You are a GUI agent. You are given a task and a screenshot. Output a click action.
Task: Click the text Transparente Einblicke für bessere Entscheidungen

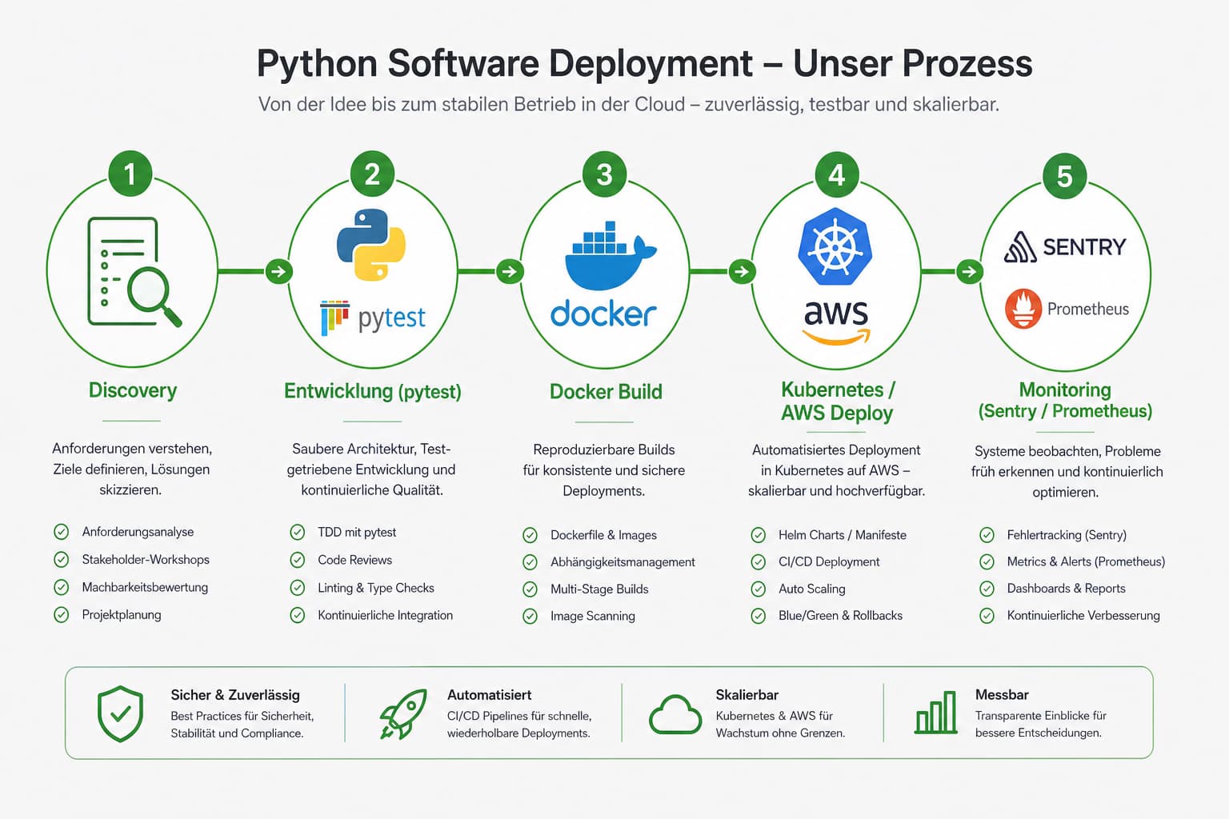(1040, 724)
